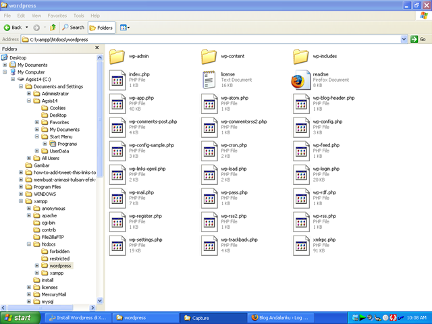Screen dimensions: 432x324
Task: Collapse the xampp tree node
Action: [21, 201]
